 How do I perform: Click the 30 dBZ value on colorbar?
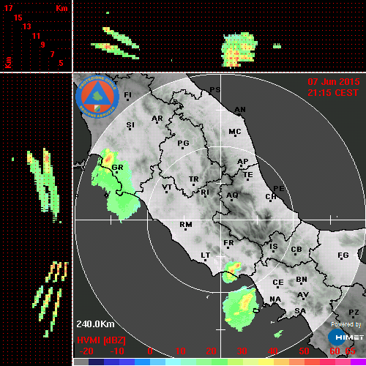point(242,351)
